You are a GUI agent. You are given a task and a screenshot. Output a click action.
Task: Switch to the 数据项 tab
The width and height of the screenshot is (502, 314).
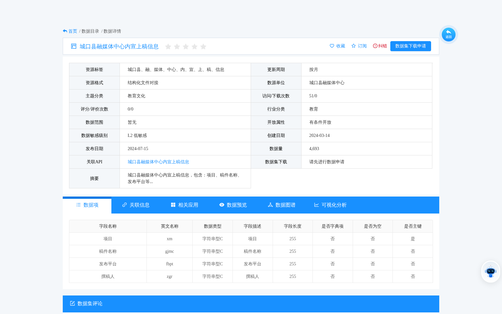point(87,205)
